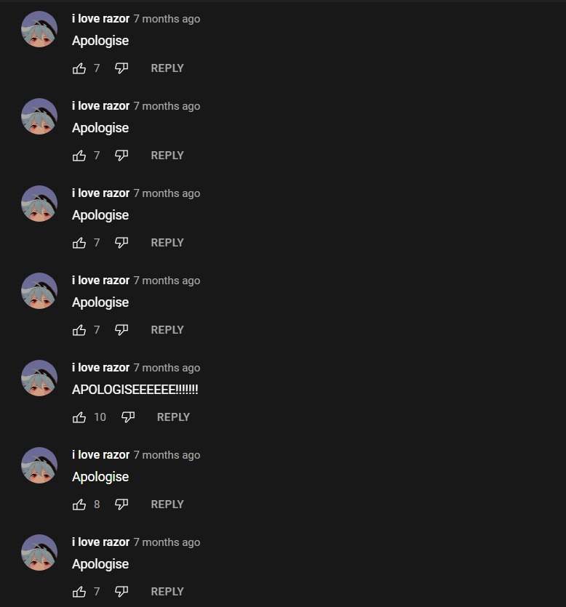Thumbs down the third Apologise comment

(121, 243)
